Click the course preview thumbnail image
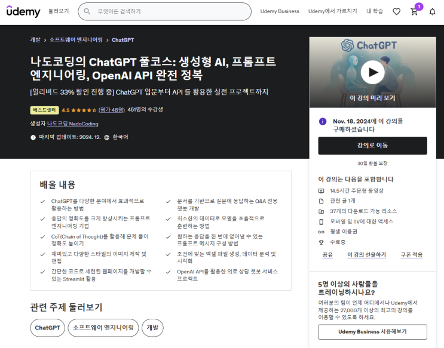This screenshot has width=444, height=348. pos(372,72)
